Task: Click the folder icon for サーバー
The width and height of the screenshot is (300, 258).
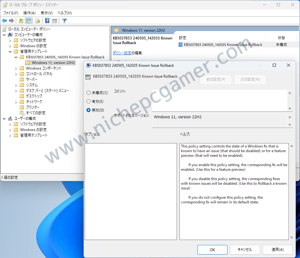Action: [22, 79]
